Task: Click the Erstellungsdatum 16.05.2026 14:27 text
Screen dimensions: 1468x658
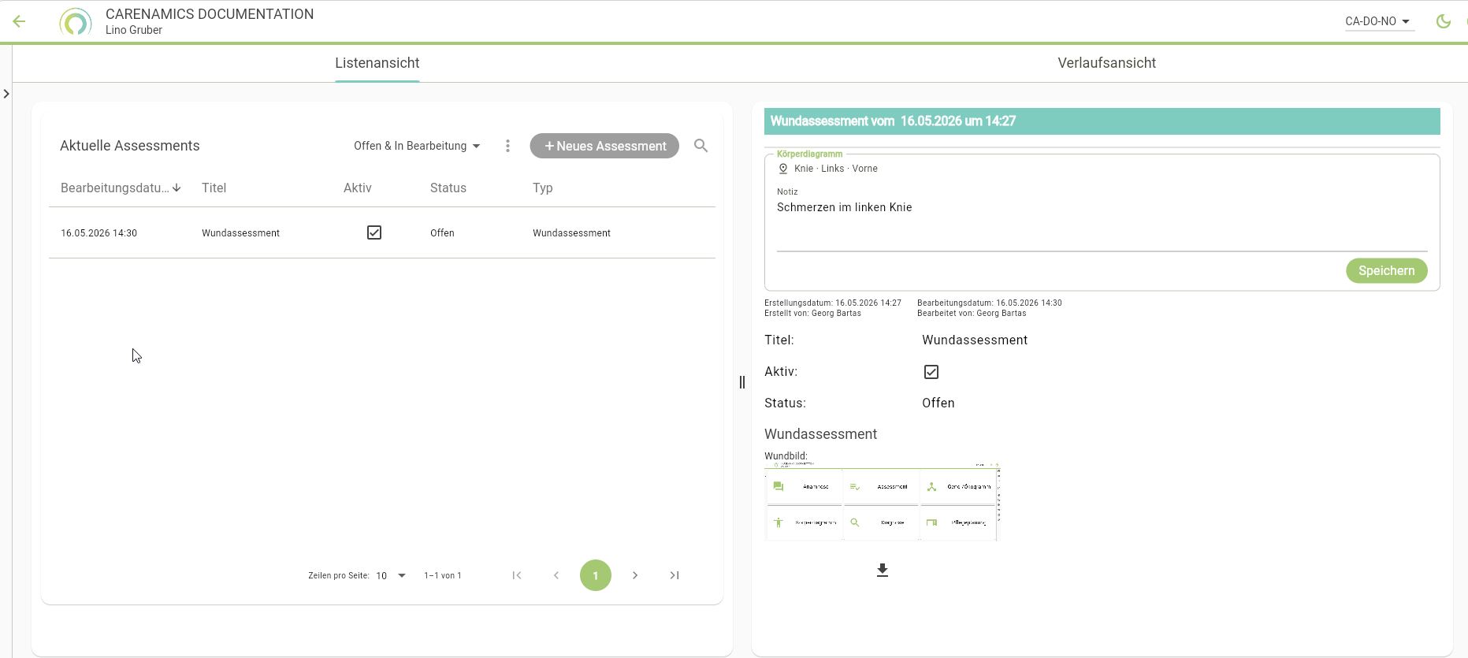Action: pyautogui.click(x=833, y=303)
